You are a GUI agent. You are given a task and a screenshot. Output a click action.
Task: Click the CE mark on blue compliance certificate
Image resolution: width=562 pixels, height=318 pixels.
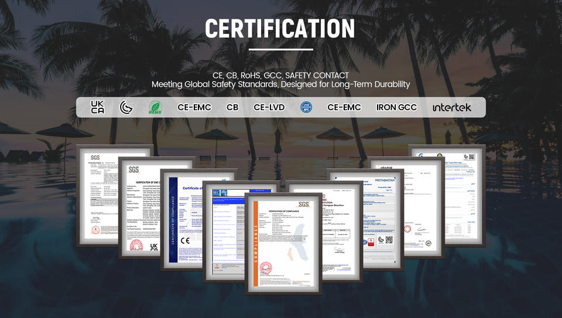click(x=185, y=241)
